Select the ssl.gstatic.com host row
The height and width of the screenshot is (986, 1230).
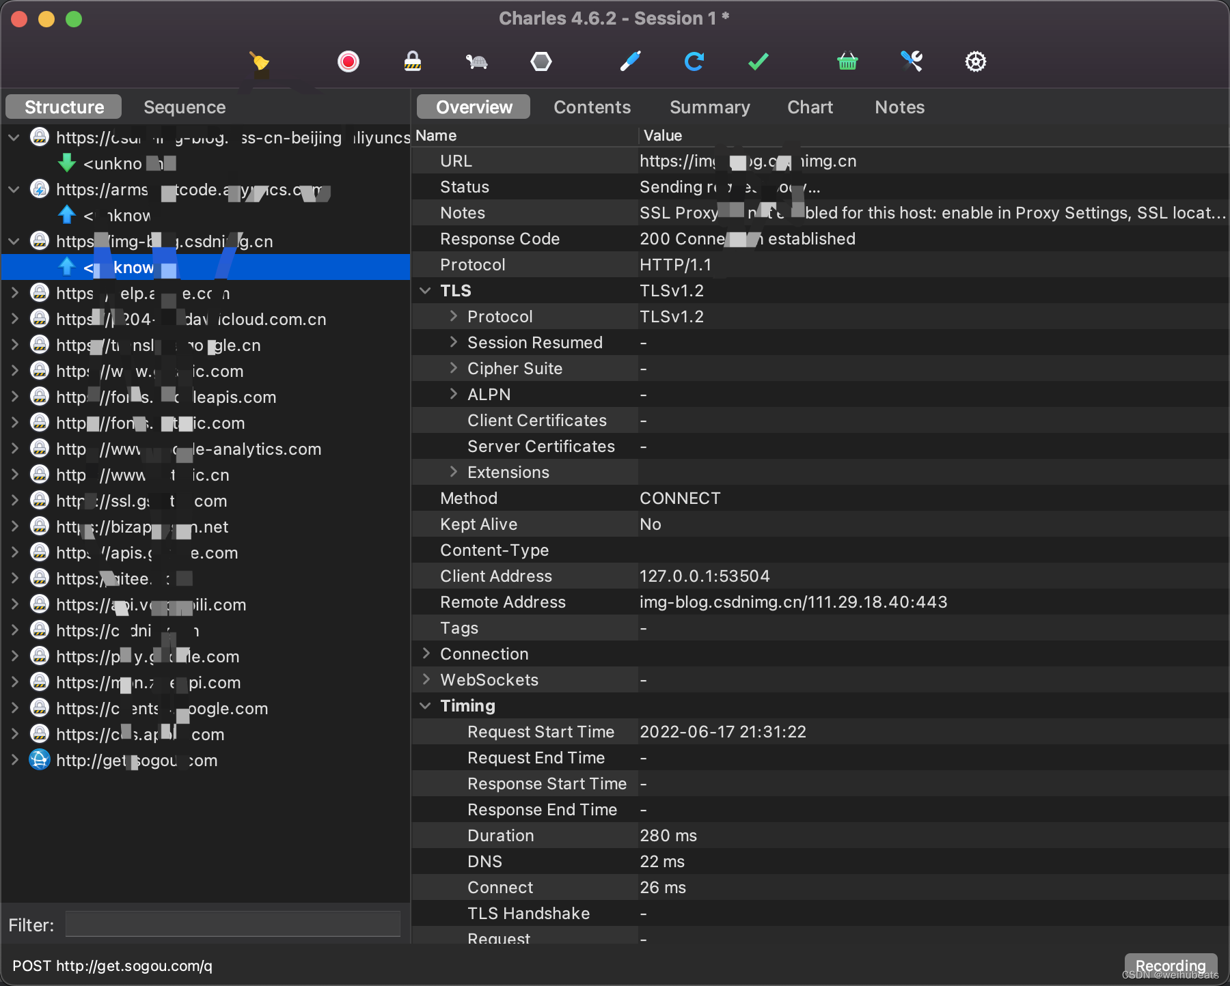point(206,501)
